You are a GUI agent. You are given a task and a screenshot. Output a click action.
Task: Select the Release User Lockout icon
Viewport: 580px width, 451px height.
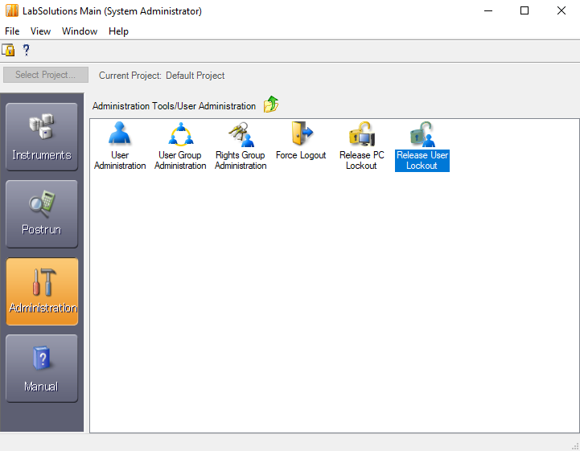click(422, 146)
